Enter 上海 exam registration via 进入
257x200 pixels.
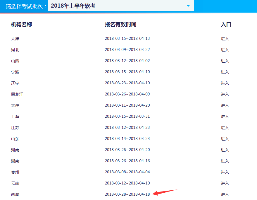coord(225,116)
